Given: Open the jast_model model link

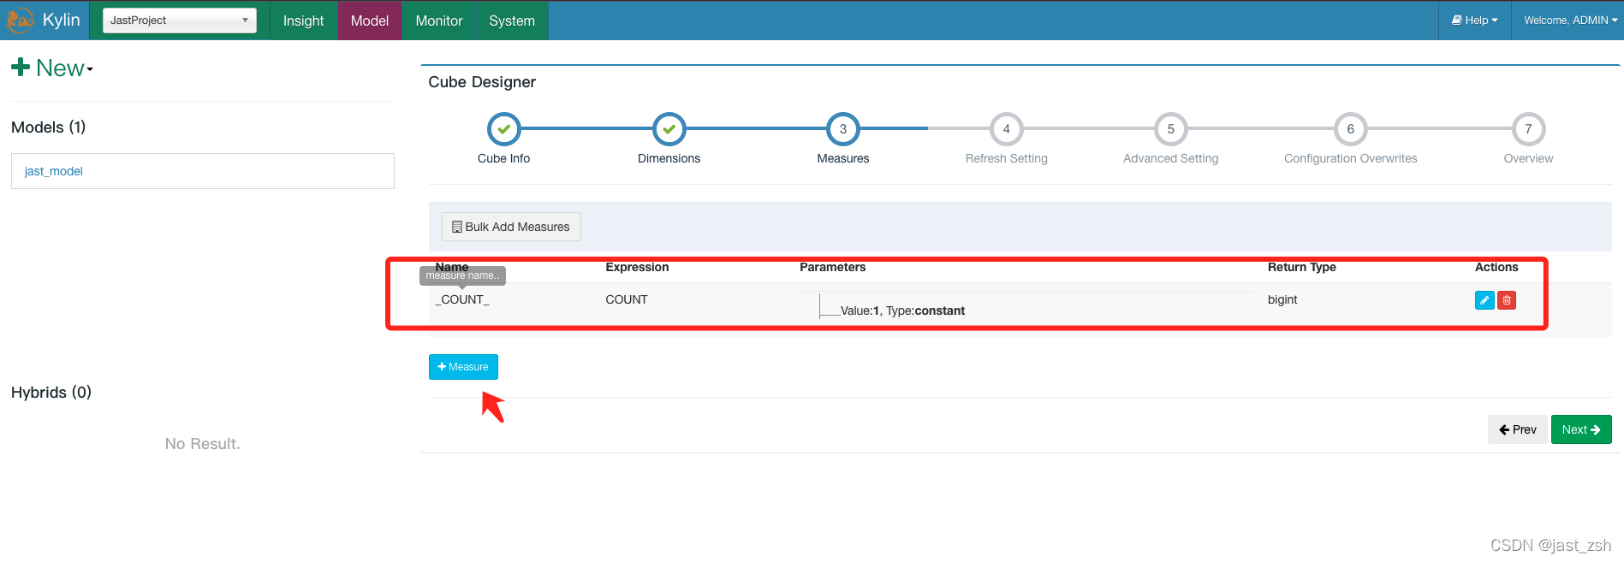Looking at the screenshot, I should click(54, 171).
